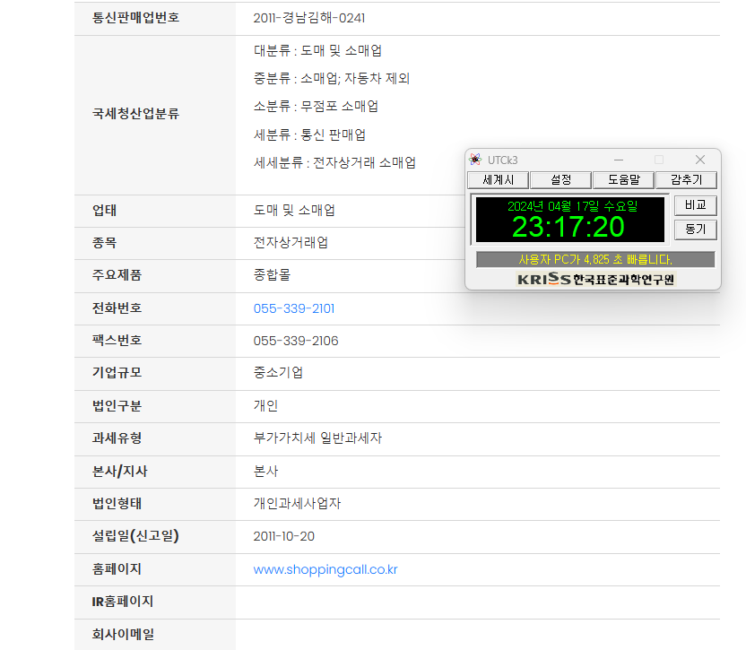Click the 종목 row label
This screenshot has width=746, height=650.
105,243
